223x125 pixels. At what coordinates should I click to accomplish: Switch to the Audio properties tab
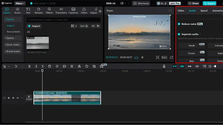[x=192, y=11]
